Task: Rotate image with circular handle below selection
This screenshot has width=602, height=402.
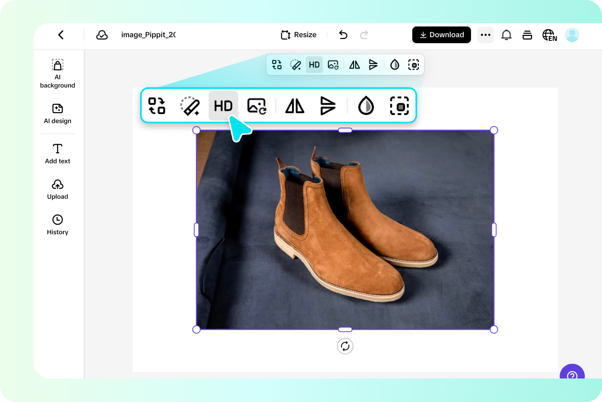Action: coord(345,346)
